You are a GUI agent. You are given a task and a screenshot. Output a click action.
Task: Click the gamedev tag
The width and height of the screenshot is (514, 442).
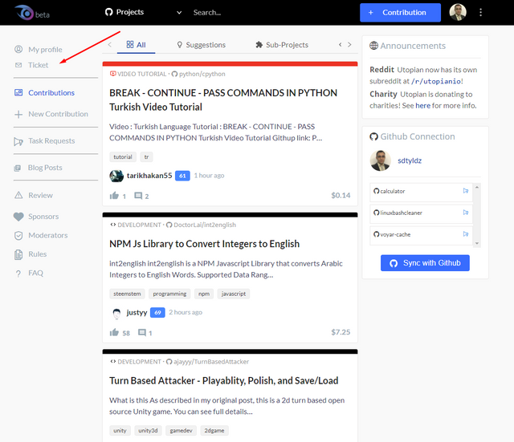(x=181, y=431)
